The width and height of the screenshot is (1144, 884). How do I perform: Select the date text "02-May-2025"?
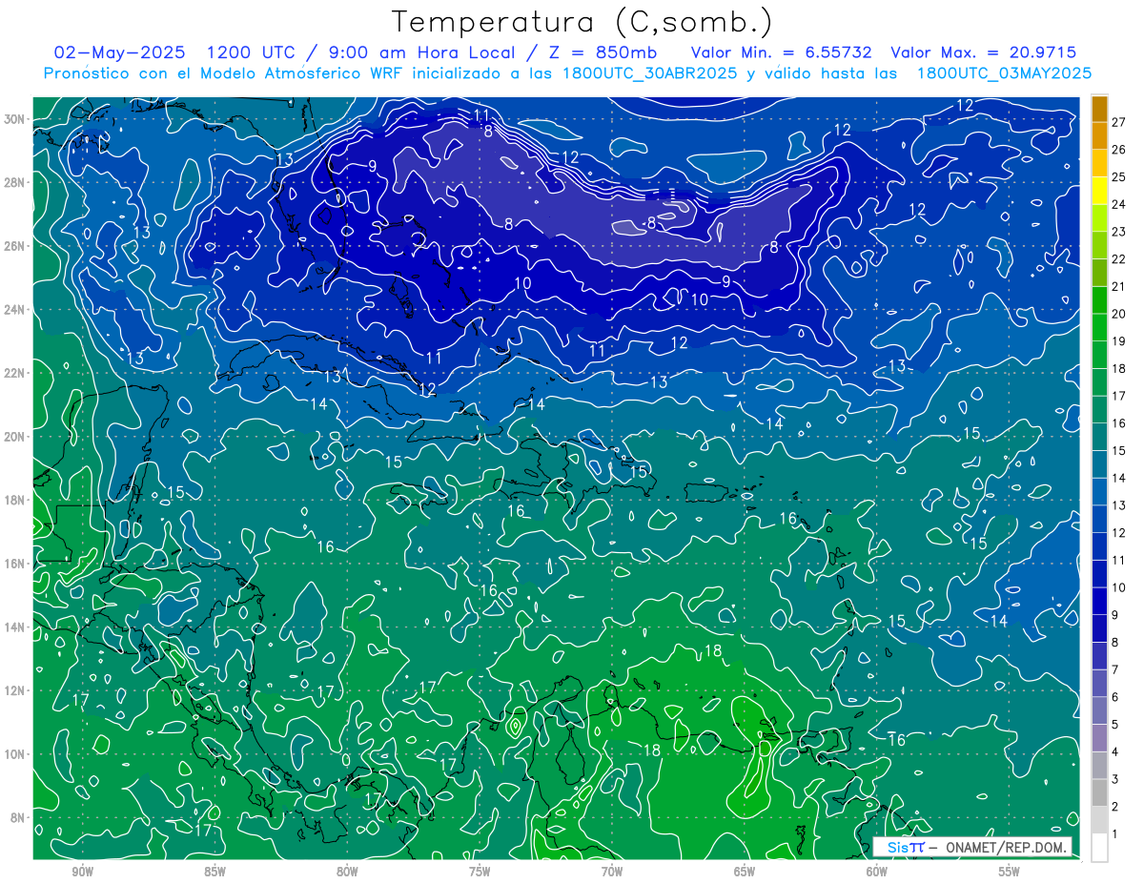[119, 53]
